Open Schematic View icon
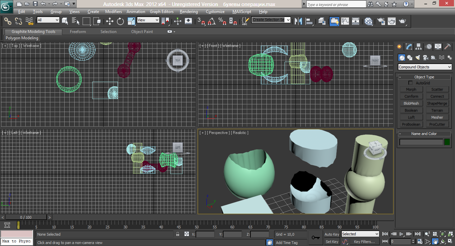The width and height of the screenshot is (455, 246). (x=356, y=21)
